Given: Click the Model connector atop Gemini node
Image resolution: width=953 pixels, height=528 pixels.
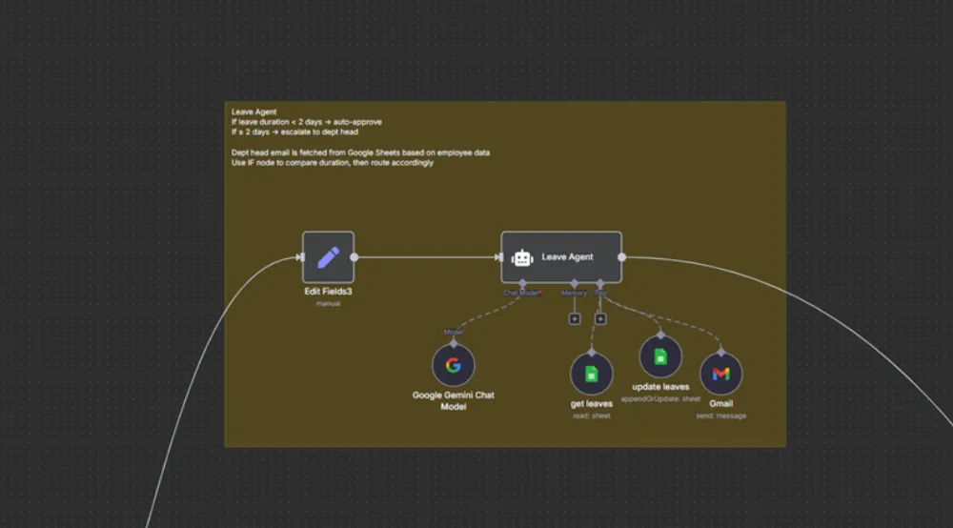Looking at the screenshot, I should click(453, 341).
